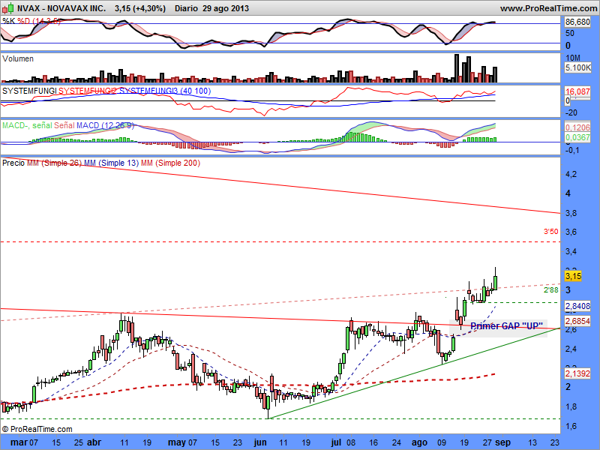
Task: Open the Diario timeframe label
Action: point(186,8)
